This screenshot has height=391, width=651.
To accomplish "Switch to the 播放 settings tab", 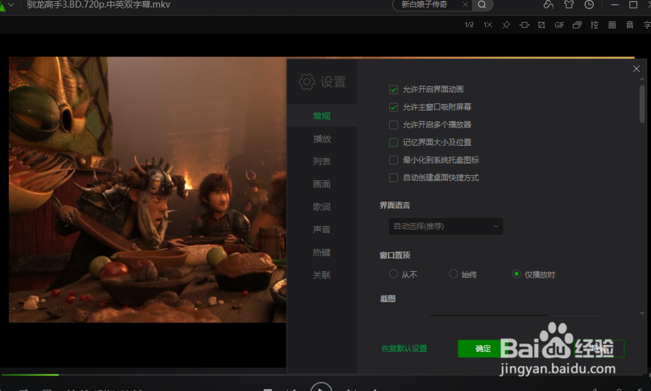I will 322,139.
